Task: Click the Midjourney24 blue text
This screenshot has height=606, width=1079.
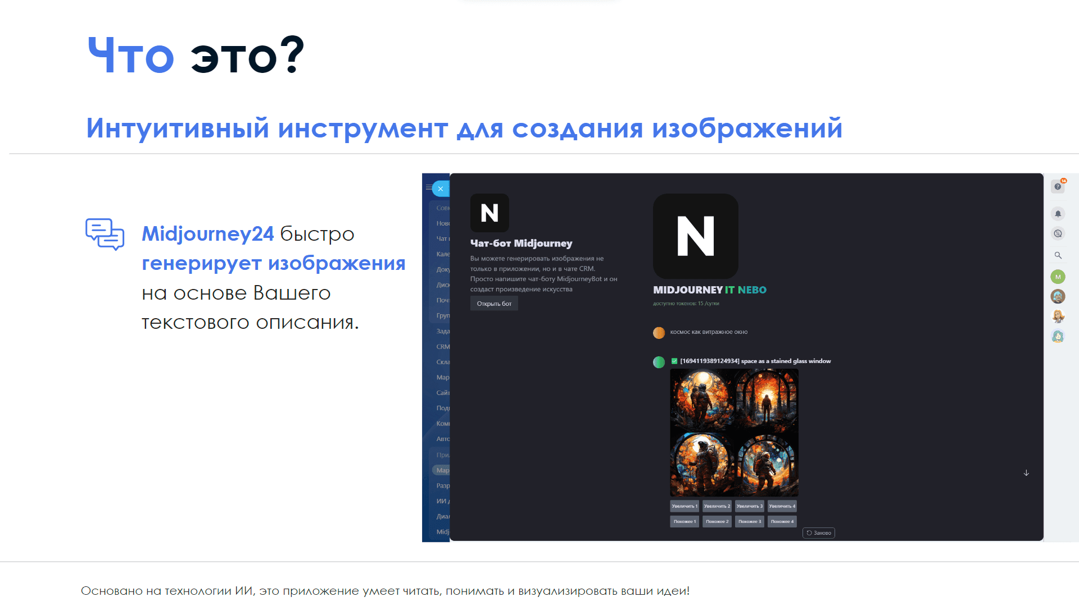Action: [208, 234]
